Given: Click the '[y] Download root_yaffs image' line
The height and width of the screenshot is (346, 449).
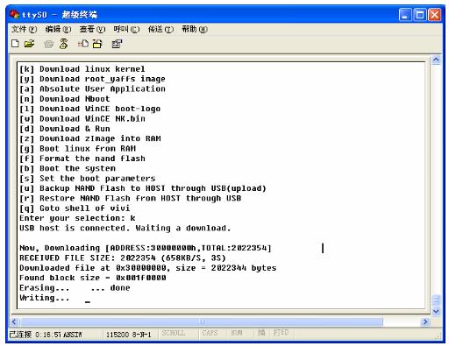Looking at the screenshot, I should coord(92,79).
